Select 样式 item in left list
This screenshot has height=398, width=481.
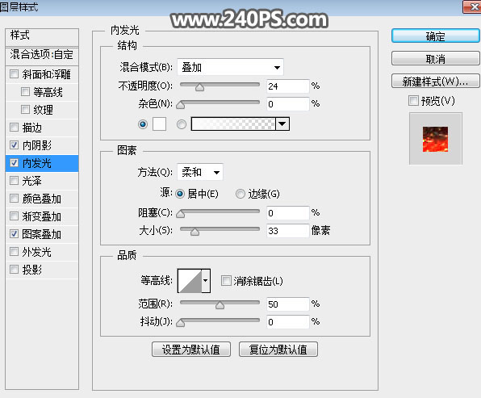42,37
